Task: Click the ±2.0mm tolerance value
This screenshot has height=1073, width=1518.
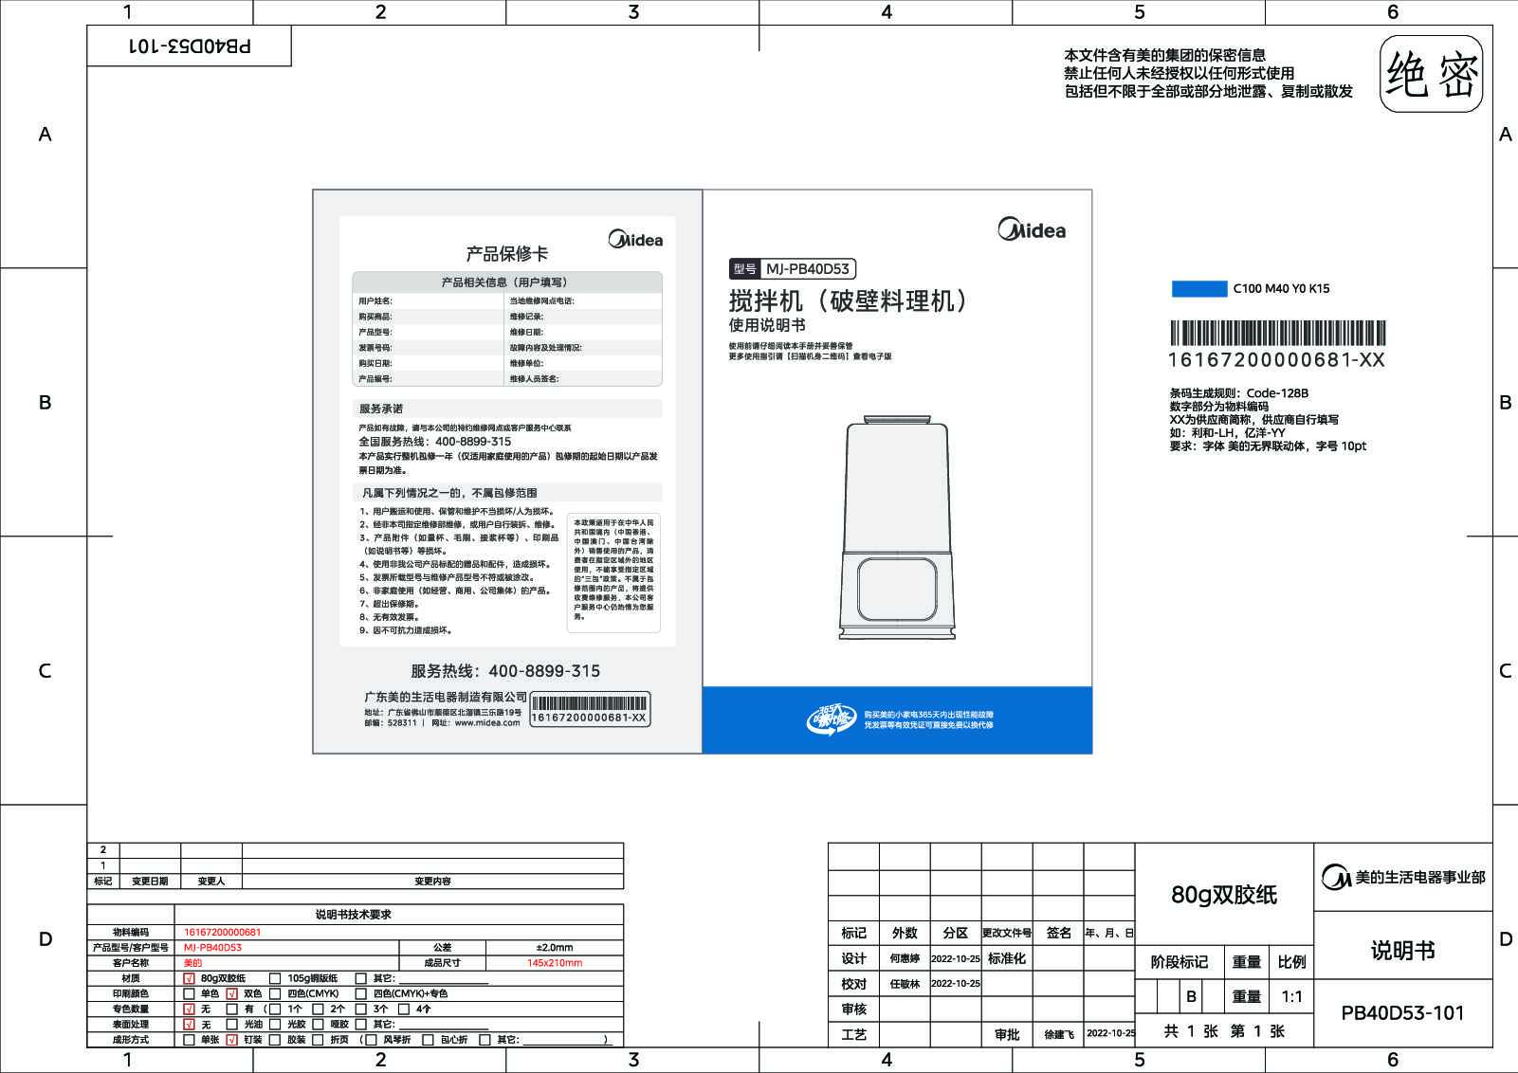Action: [x=555, y=947]
